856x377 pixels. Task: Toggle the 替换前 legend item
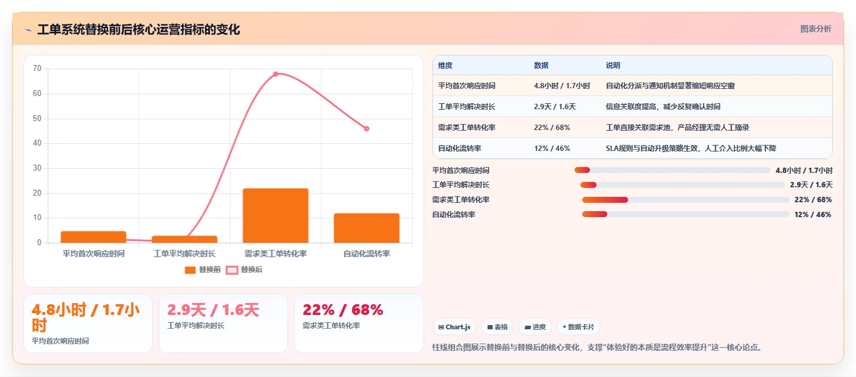(x=203, y=270)
